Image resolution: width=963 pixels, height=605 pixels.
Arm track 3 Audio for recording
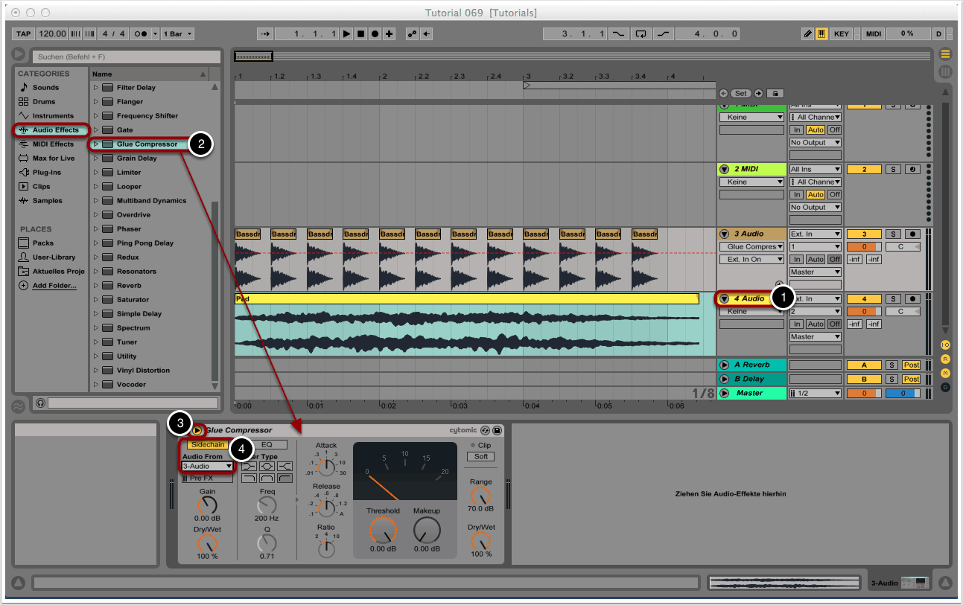913,234
